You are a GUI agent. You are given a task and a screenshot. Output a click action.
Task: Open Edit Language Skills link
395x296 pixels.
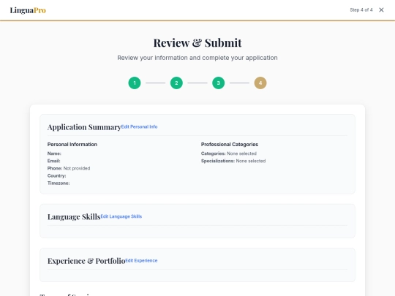point(121,216)
